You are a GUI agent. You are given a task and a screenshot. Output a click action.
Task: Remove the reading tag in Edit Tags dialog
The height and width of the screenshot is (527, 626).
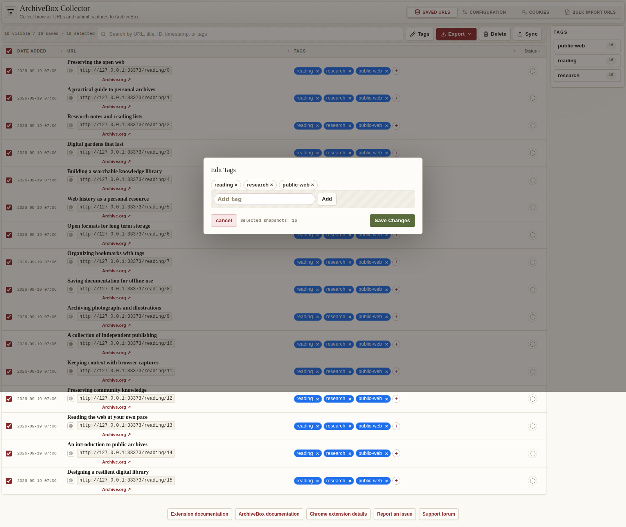point(236,185)
